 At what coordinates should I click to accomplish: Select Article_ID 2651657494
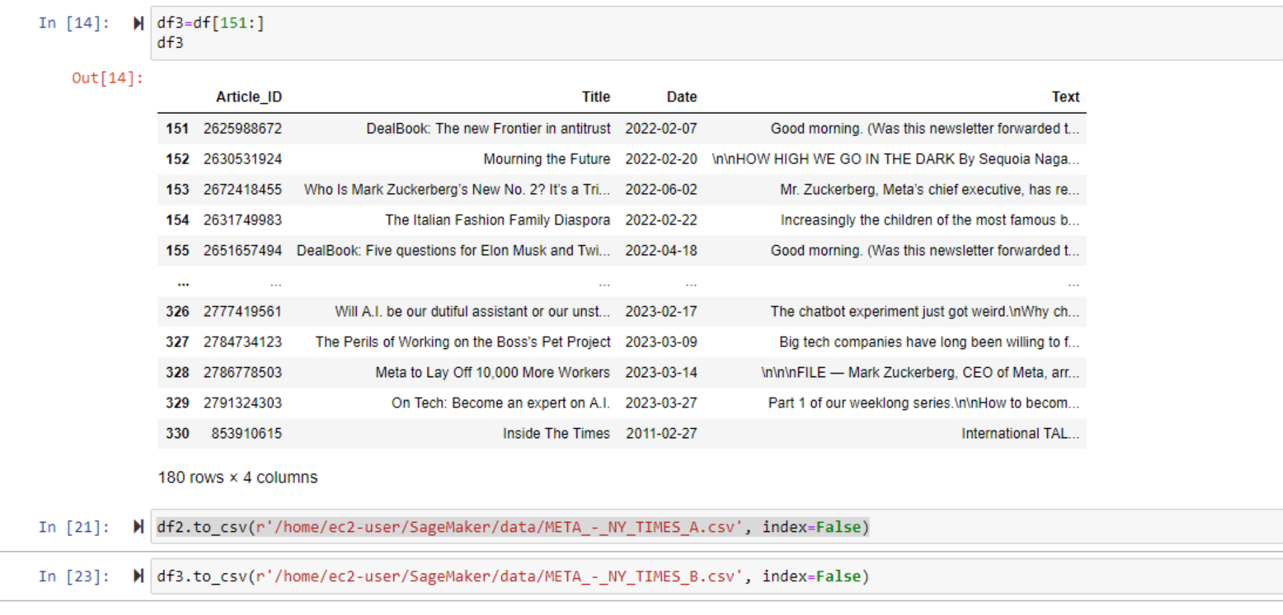point(243,251)
